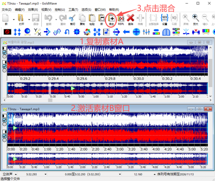The image size is (215, 181).
Task: Open the 效果(X) Effects menu
Action: coord(33,10)
